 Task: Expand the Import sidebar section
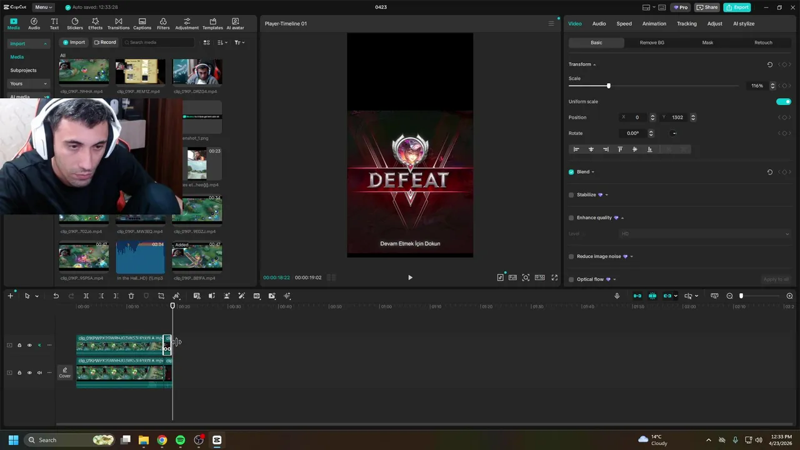point(28,44)
